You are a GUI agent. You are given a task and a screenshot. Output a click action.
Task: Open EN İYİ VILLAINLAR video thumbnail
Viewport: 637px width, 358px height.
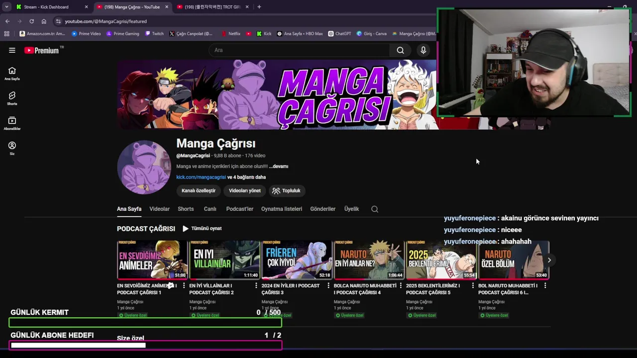click(224, 260)
